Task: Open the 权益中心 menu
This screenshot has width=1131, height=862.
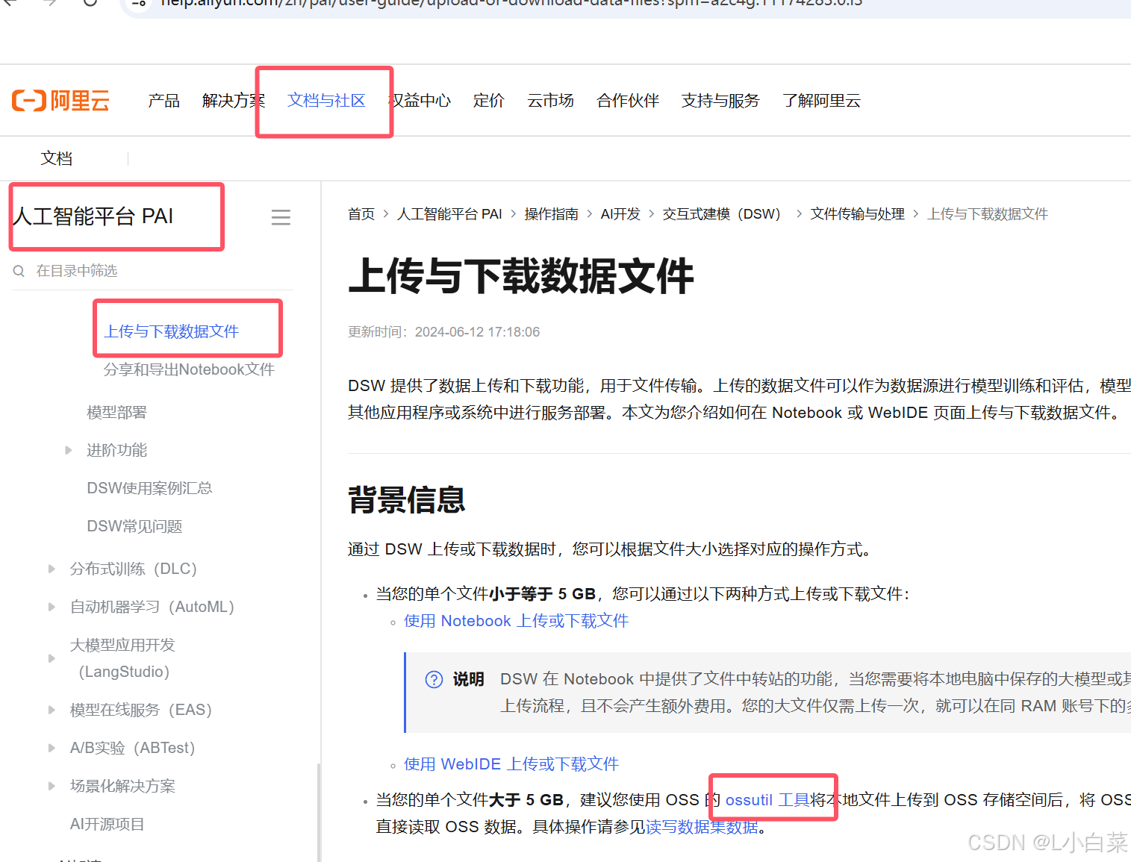Action: (420, 101)
